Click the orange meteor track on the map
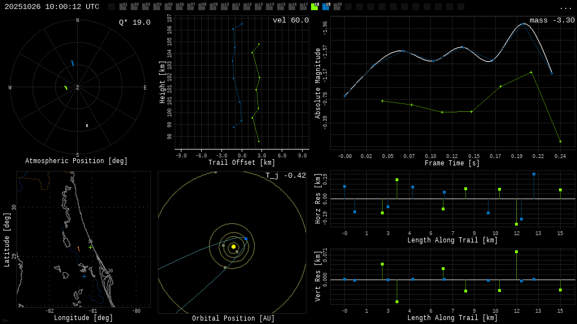 pos(78,249)
